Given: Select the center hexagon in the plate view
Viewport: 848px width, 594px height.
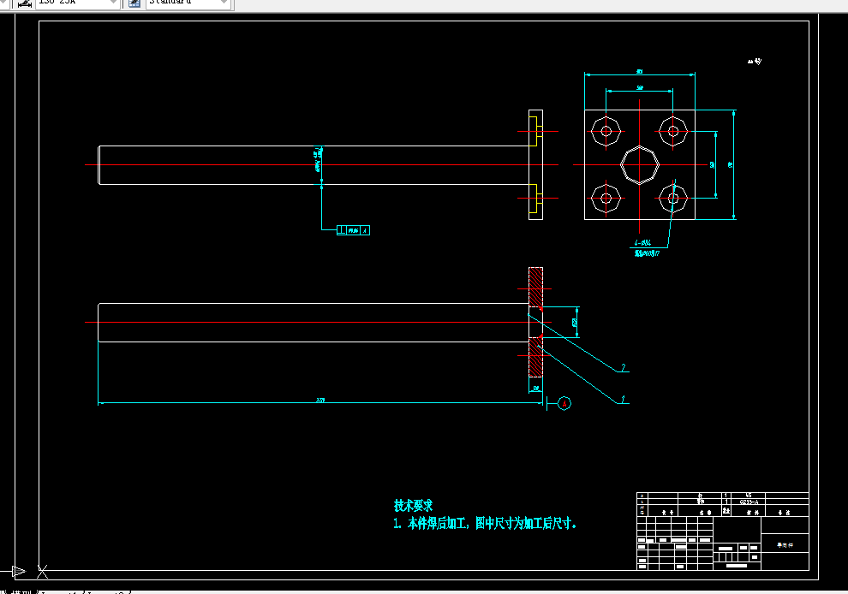Looking at the screenshot, I should (640, 165).
